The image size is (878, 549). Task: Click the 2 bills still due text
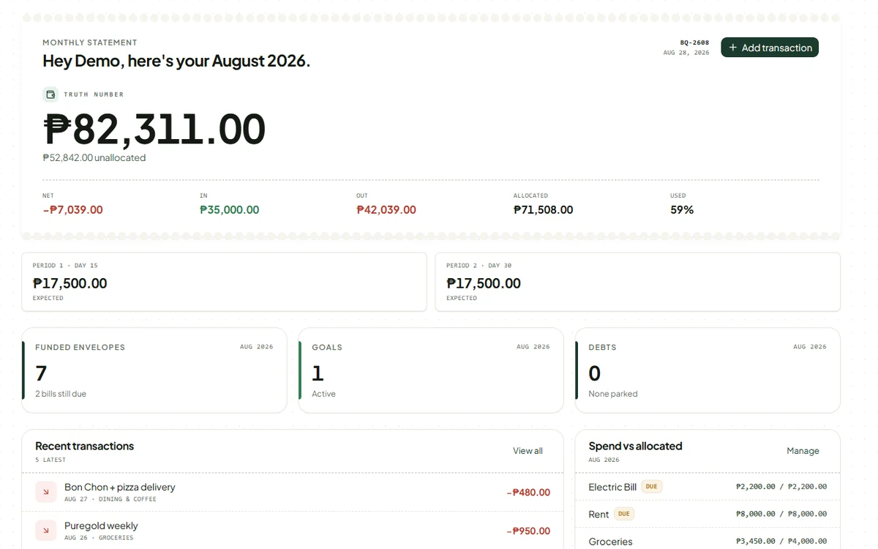click(61, 394)
